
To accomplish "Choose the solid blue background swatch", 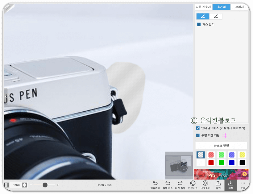I will 232,163.
